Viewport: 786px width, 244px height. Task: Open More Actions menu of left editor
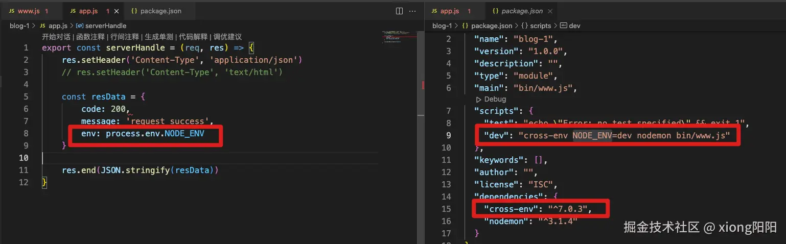413,11
